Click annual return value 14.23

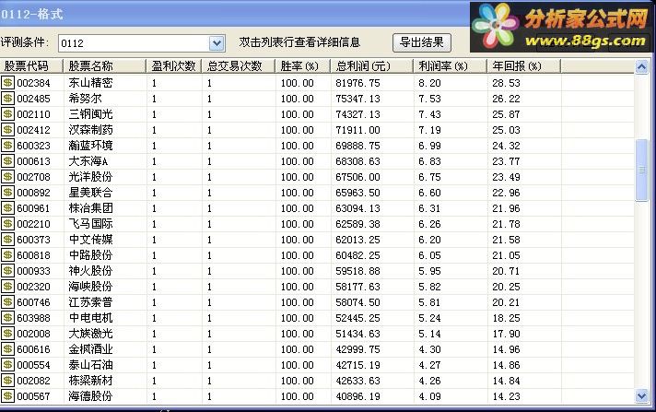(506, 396)
